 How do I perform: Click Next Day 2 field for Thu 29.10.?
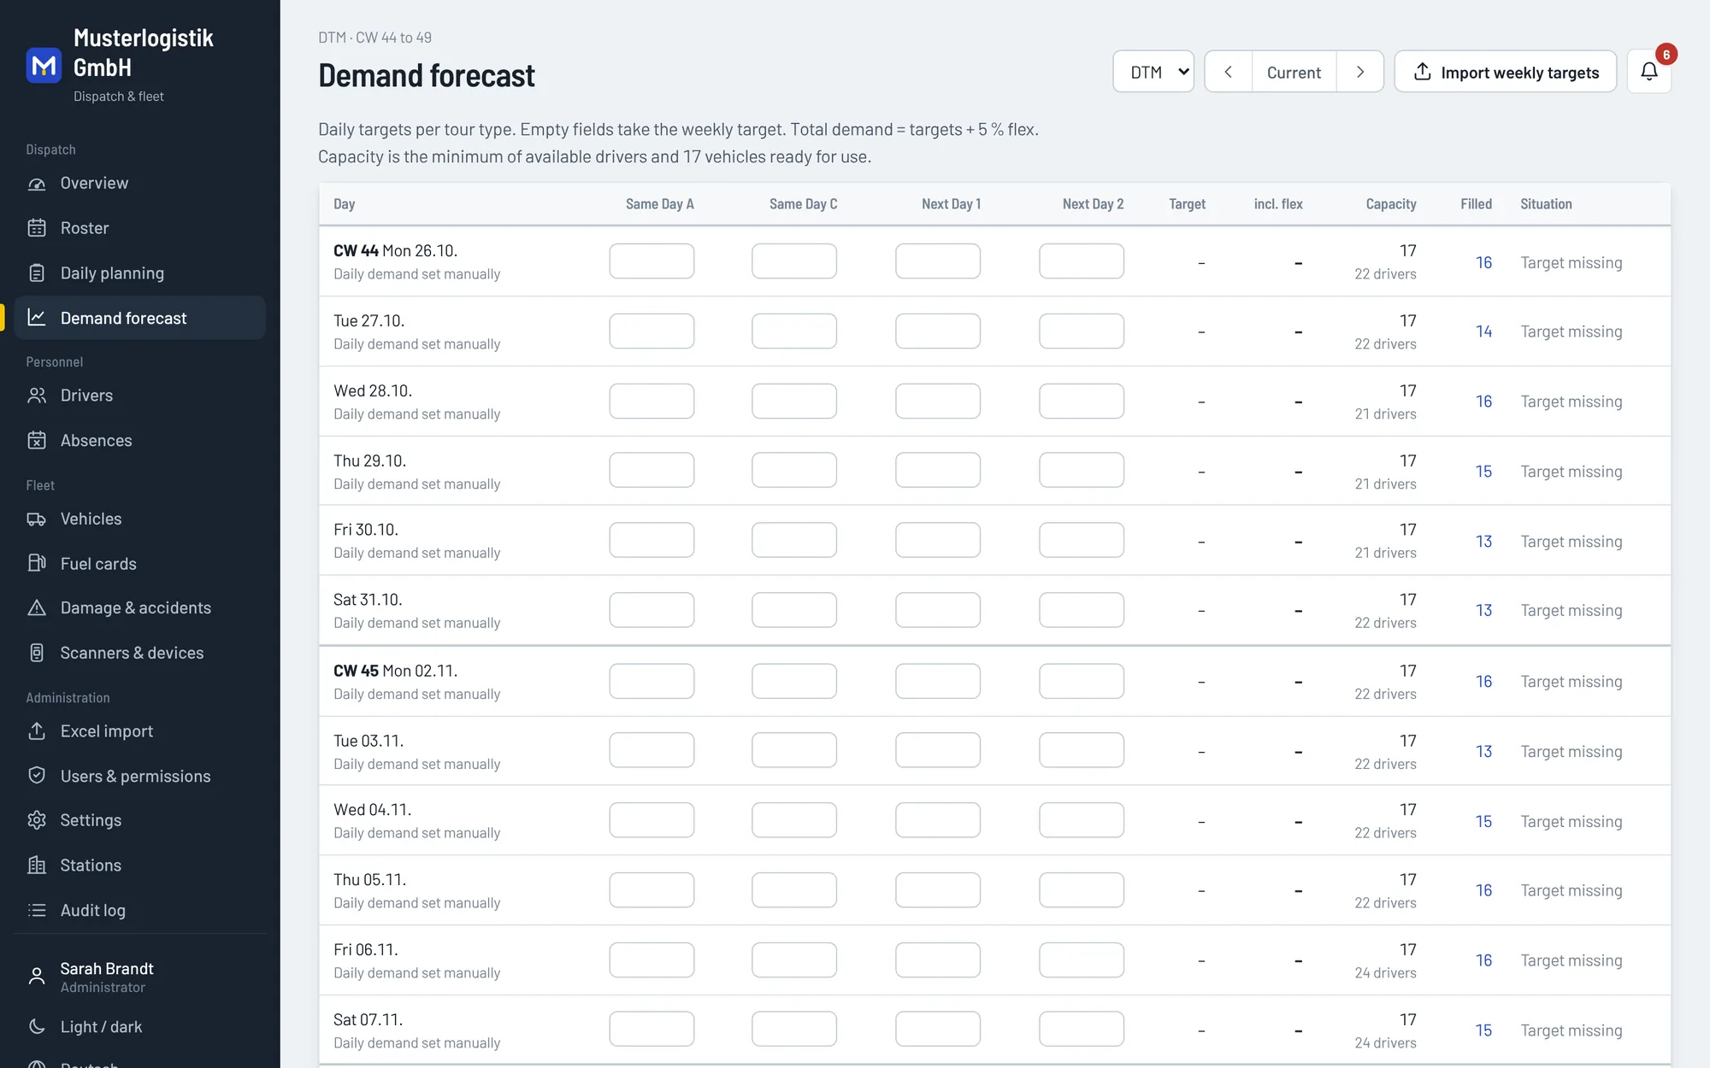coord(1082,470)
